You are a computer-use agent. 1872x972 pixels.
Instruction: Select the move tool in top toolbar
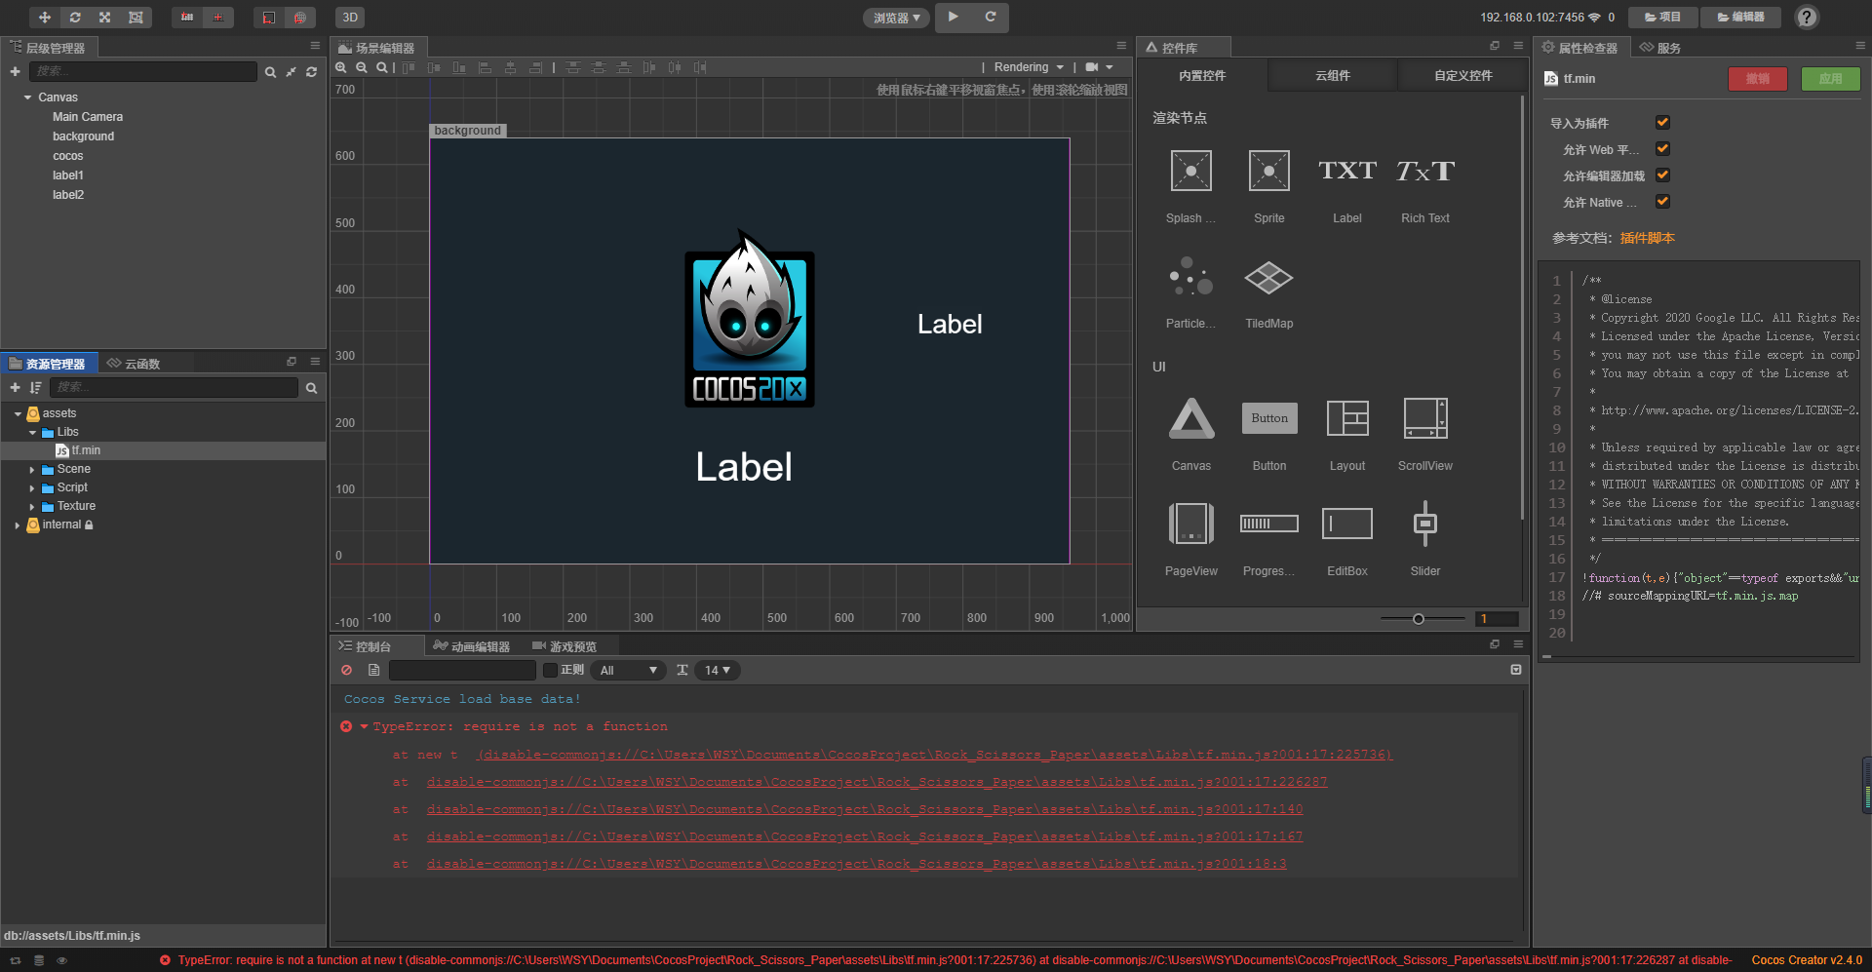pos(45,18)
